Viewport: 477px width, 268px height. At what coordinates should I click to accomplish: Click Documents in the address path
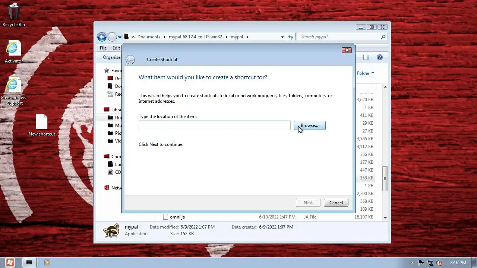click(x=149, y=37)
